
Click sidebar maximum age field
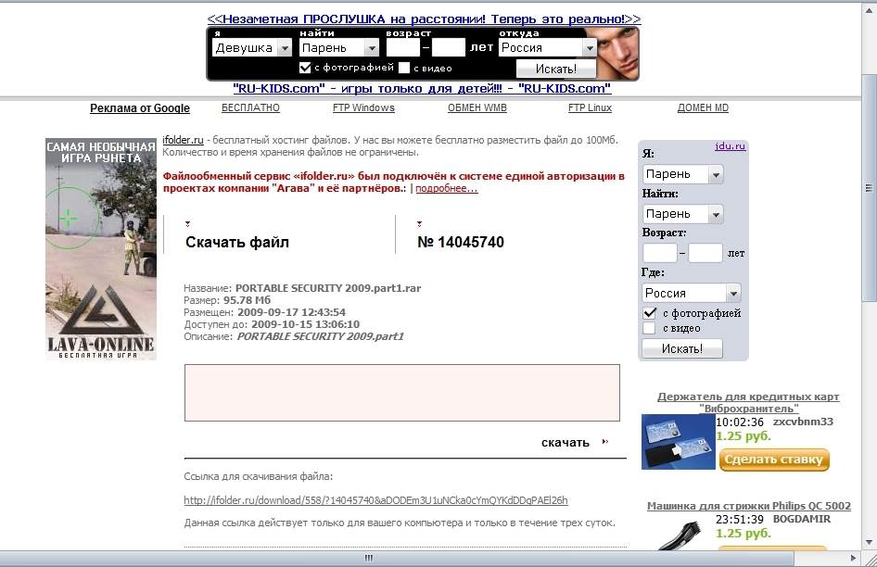pos(705,253)
